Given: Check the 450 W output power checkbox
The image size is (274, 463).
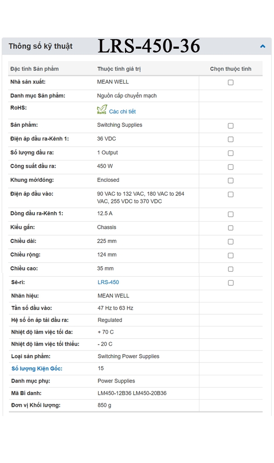Looking at the screenshot, I should (x=231, y=167).
